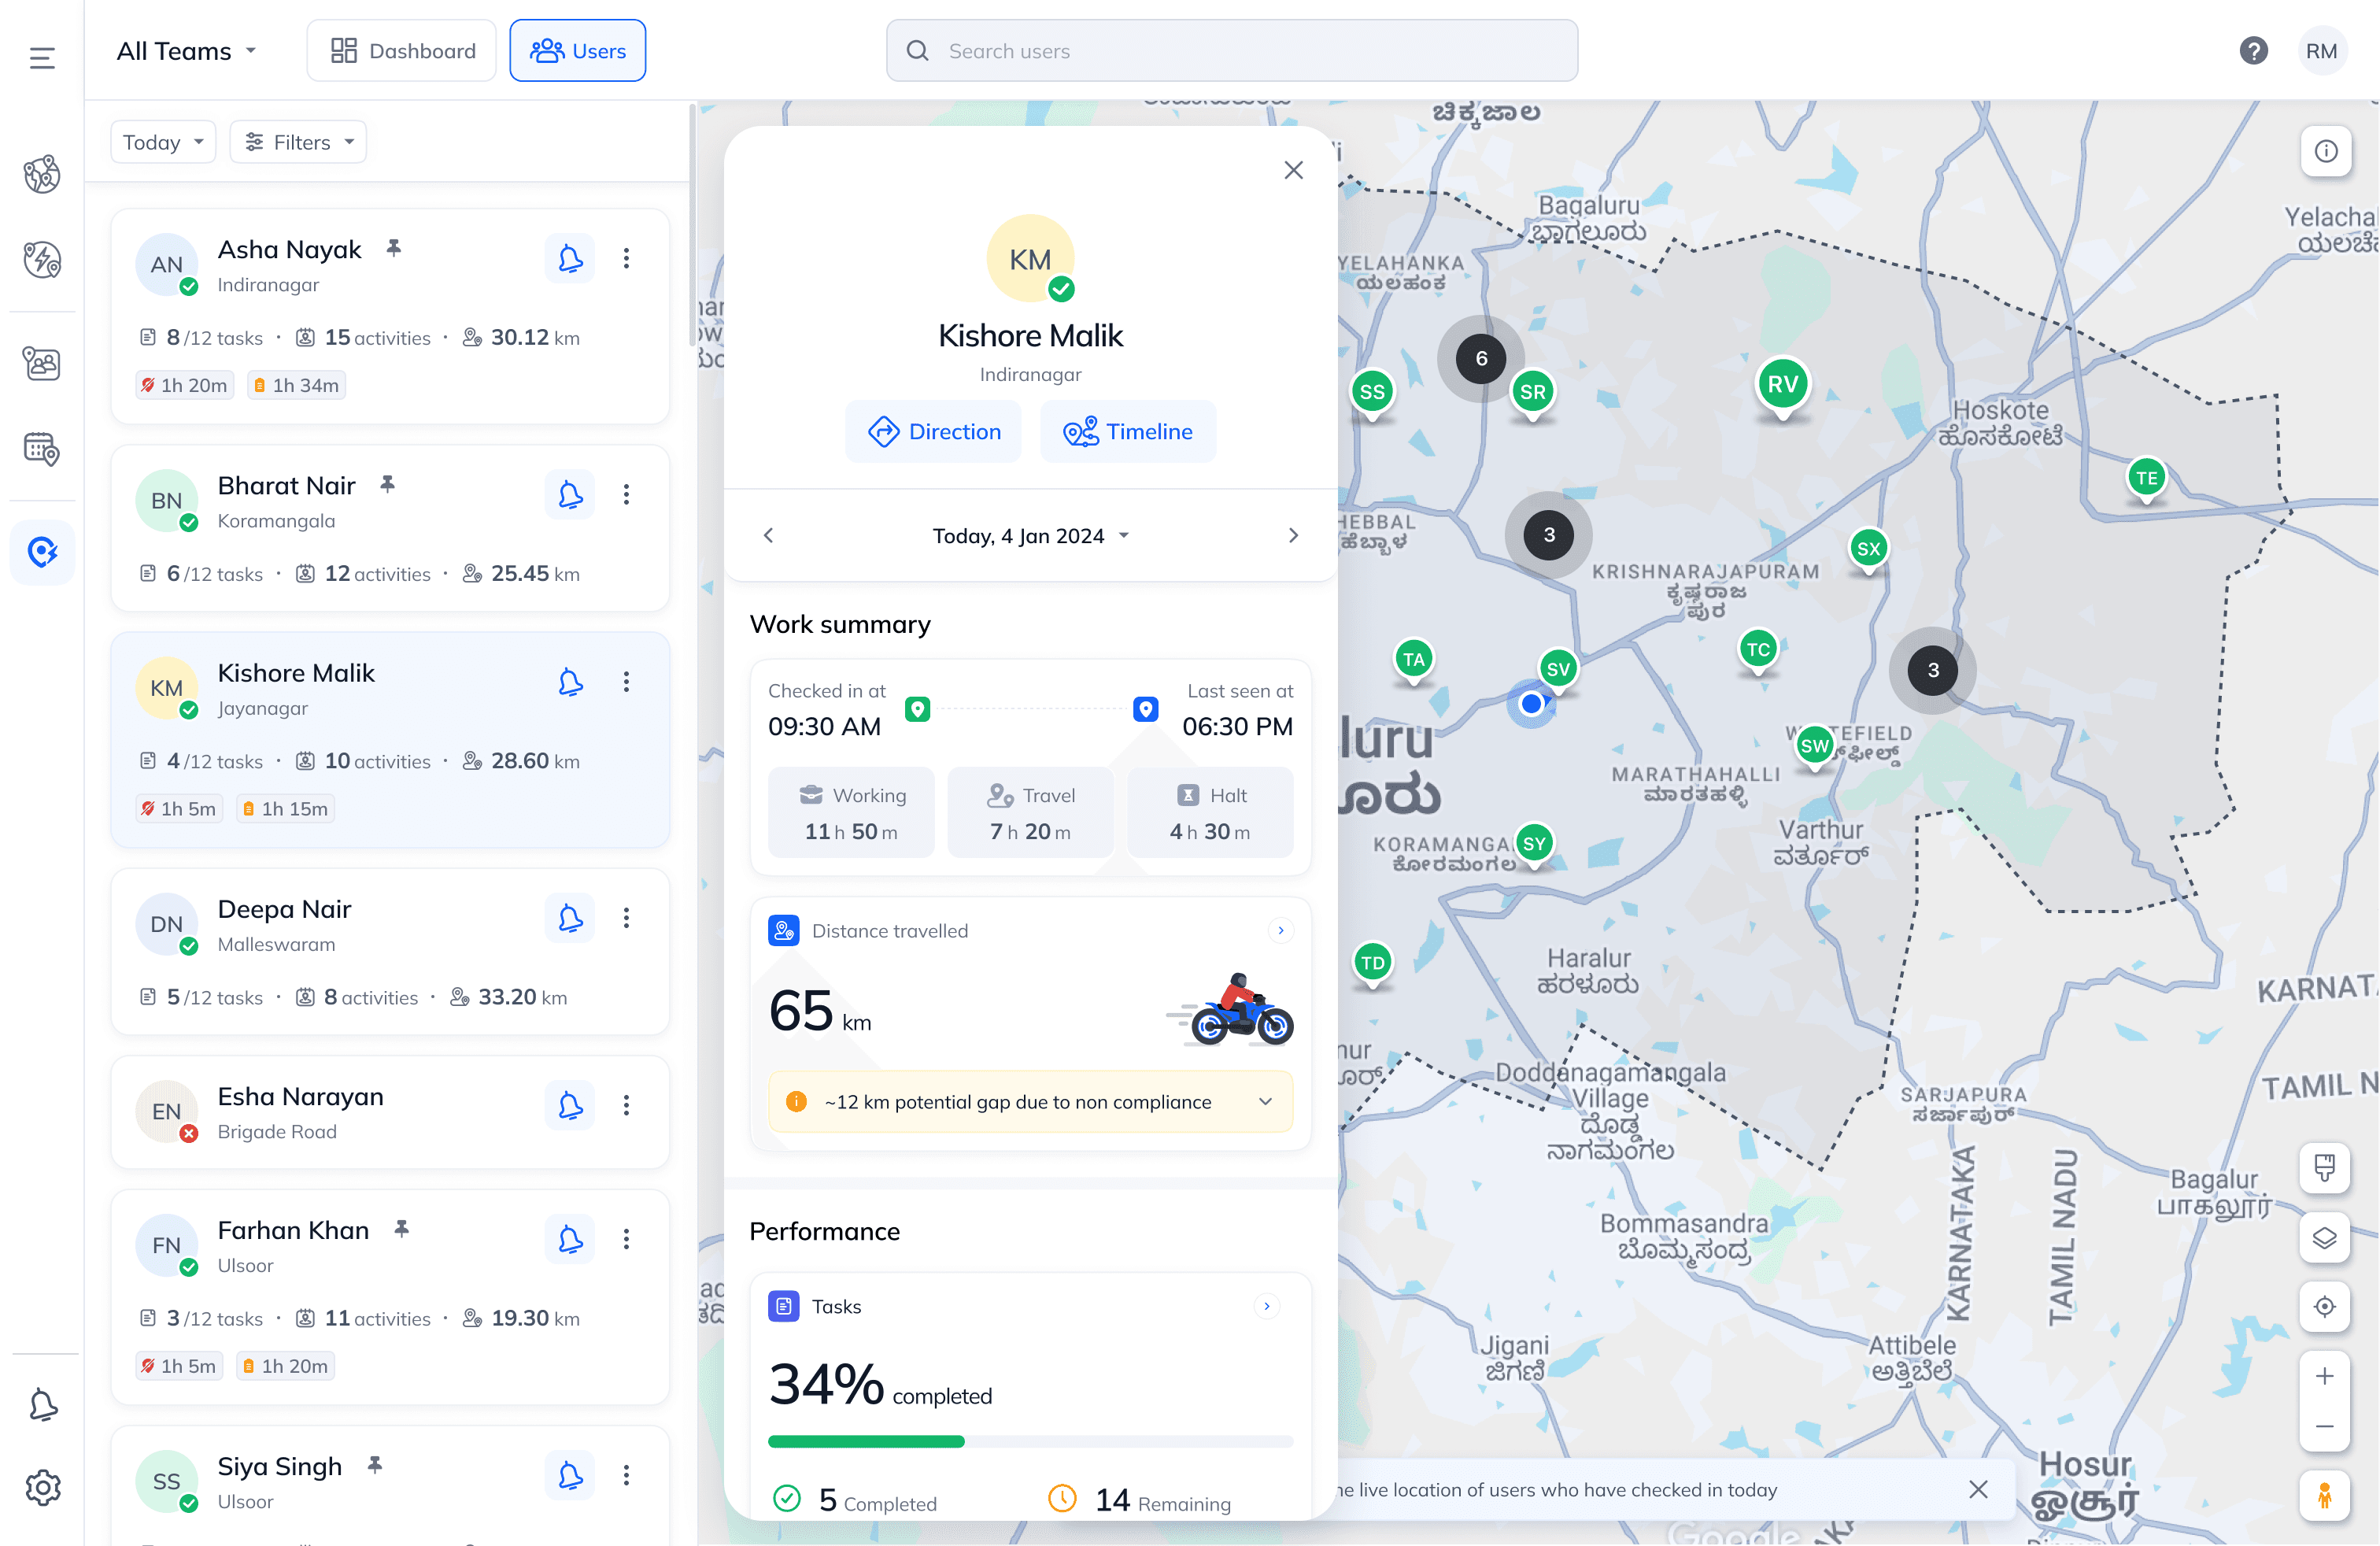Click the locate-me crosshair icon on map
2380x1546 pixels.
point(2324,1306)
